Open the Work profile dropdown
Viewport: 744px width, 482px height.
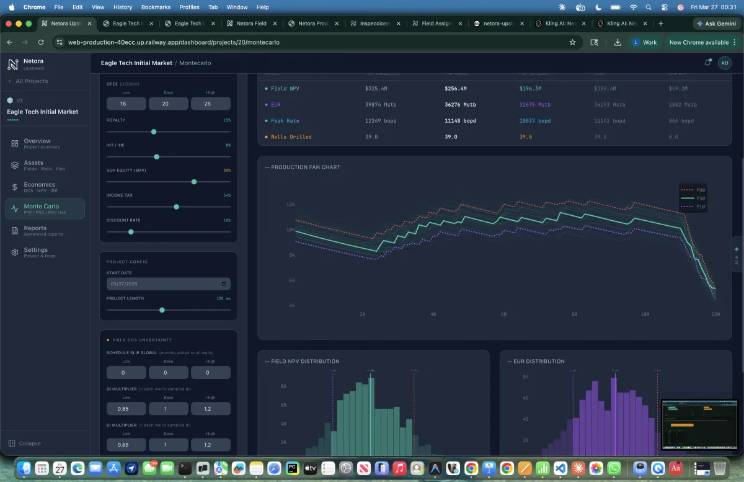(x=644, y=42)
